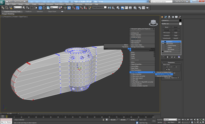This screenshot has height=124, width=205.
Task: Toggle Angle Snap in main toolbar
Action: (x=78, y=8)
